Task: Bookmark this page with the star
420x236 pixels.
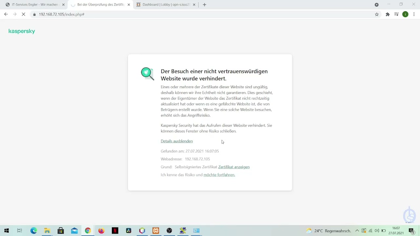Action: point(377,14)
